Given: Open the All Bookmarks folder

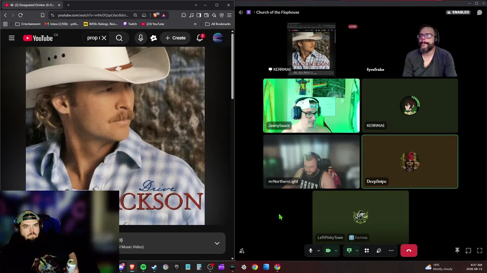Looking at the screenshot, I should click(218, 24).
